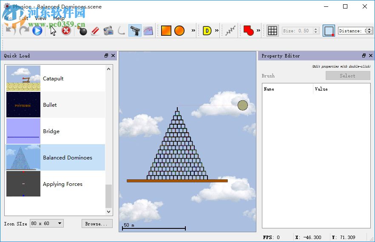Select the red pen eraser tool
This screenshot has height=242, width=375.
pyautogui.click(x=95, y=31)
